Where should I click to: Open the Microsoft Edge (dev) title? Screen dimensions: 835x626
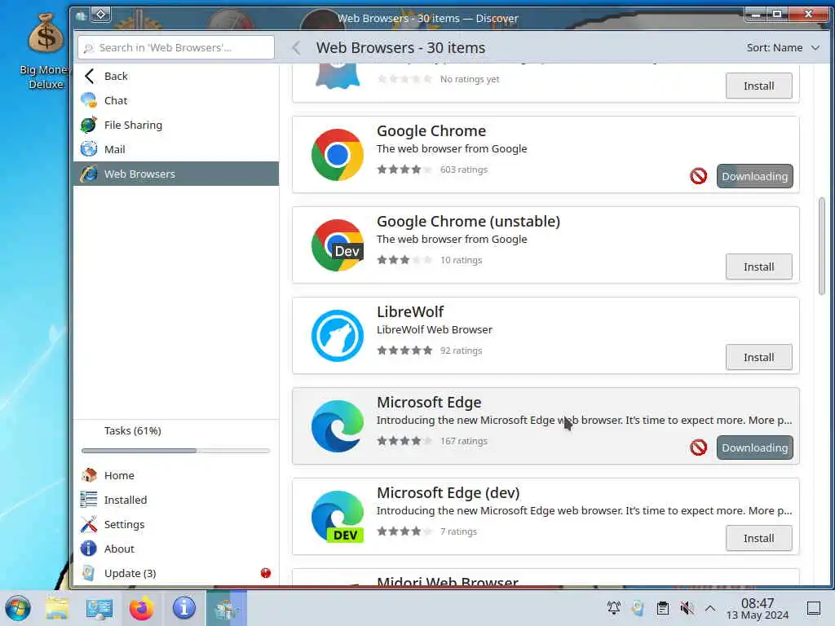[x=448, y=493]
